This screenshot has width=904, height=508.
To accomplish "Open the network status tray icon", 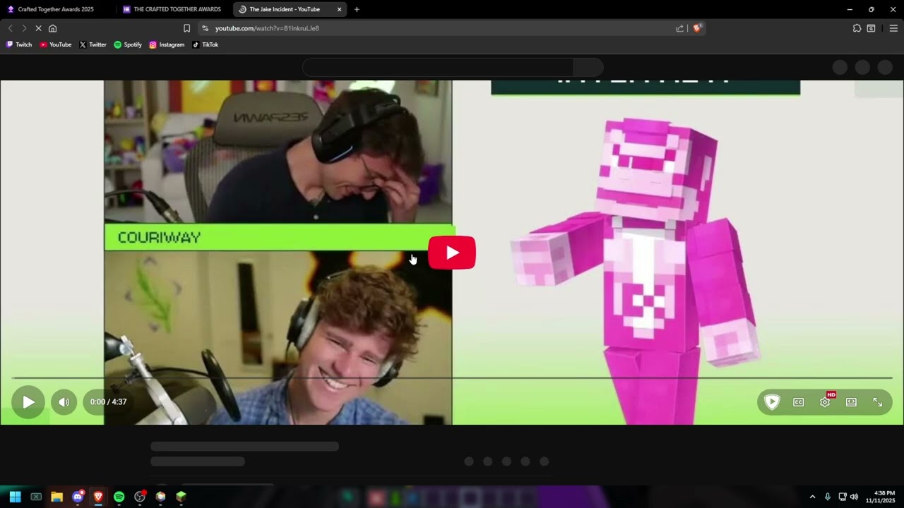I will pos(842,497).
